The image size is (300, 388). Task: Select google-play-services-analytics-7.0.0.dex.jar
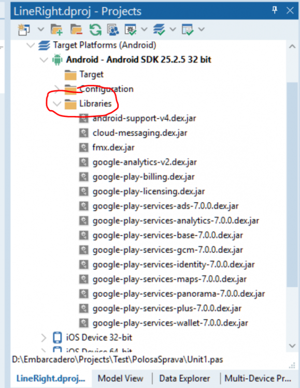tap(176, 220)
